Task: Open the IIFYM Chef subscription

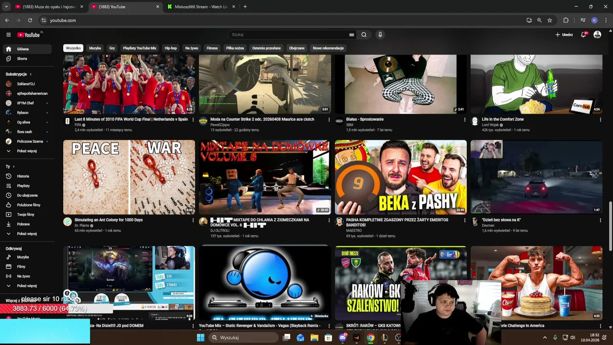Action: 28,103
